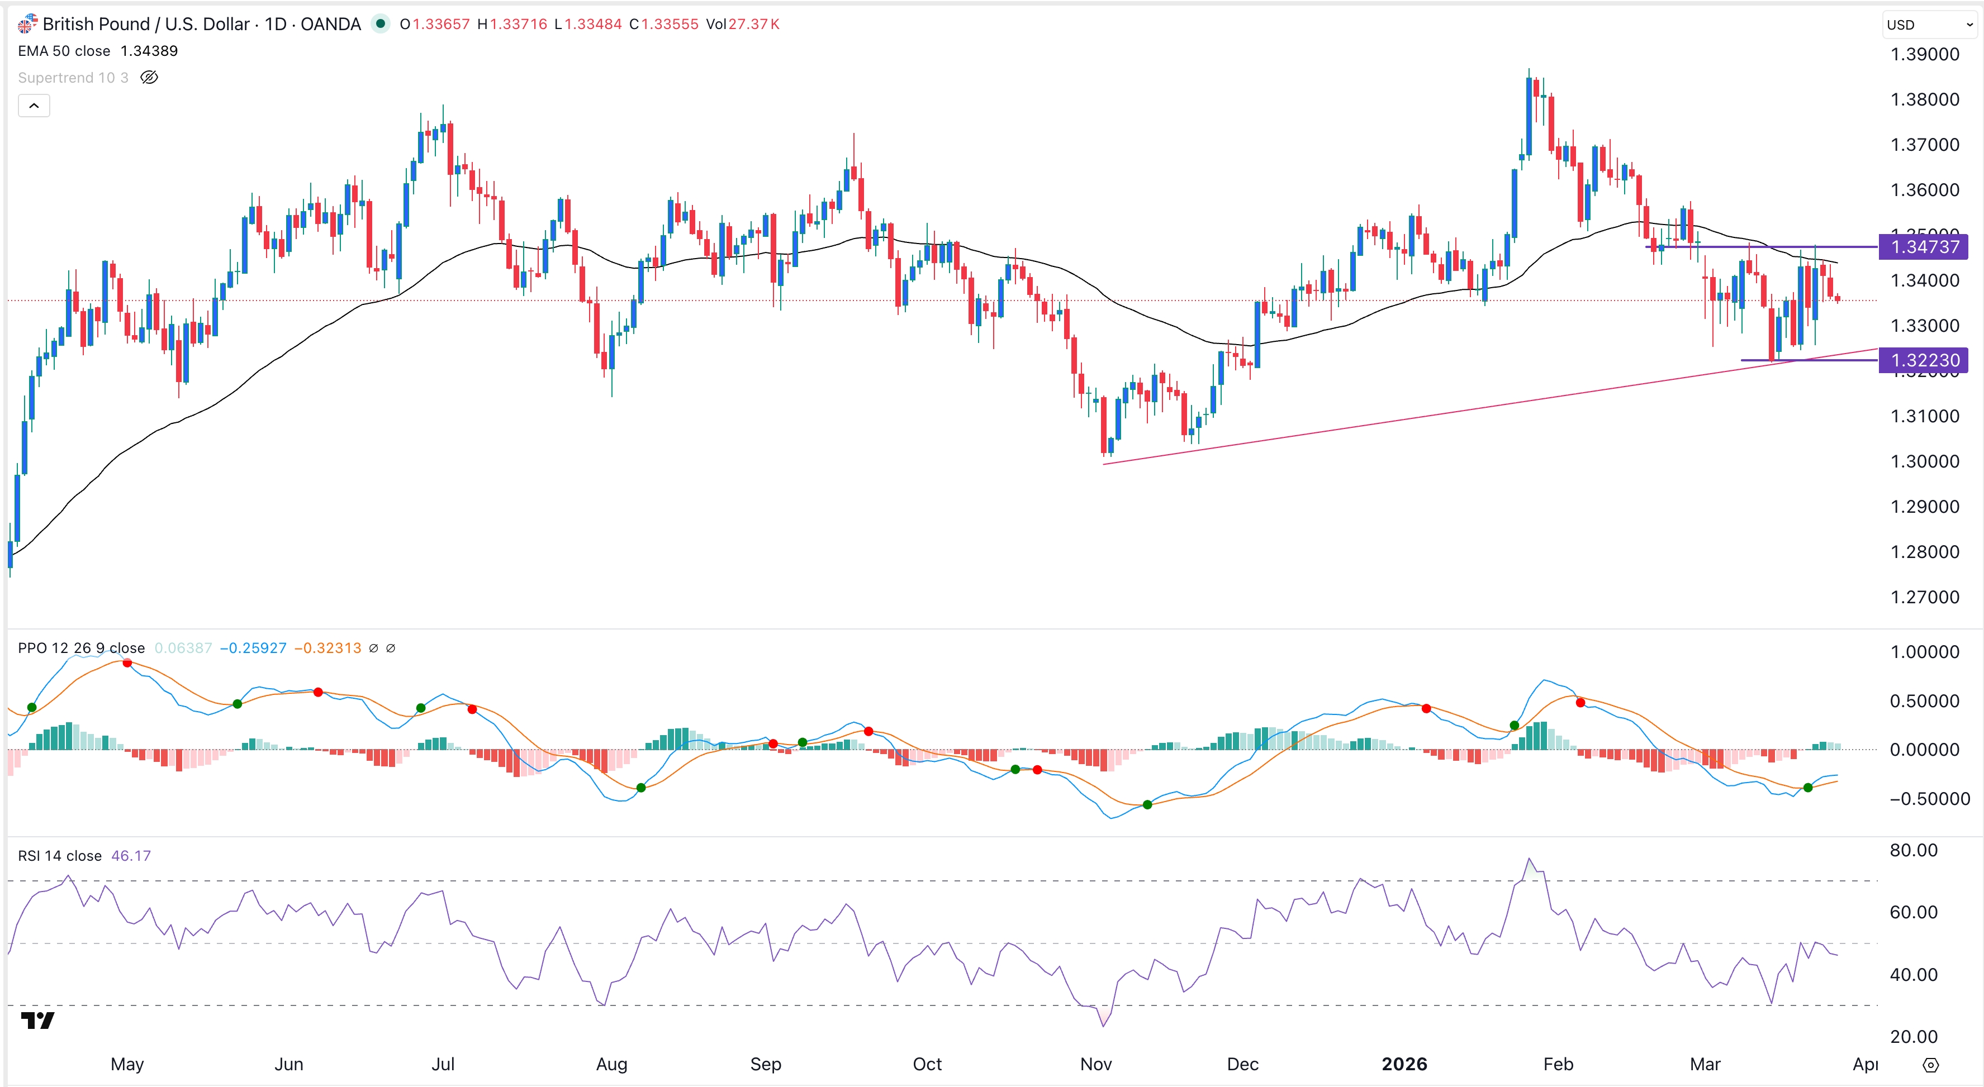This screenshot has height=1087, width=1984.
Task: Toggle visibility of the Supertrend indicator
Action: tap(149, 77)
